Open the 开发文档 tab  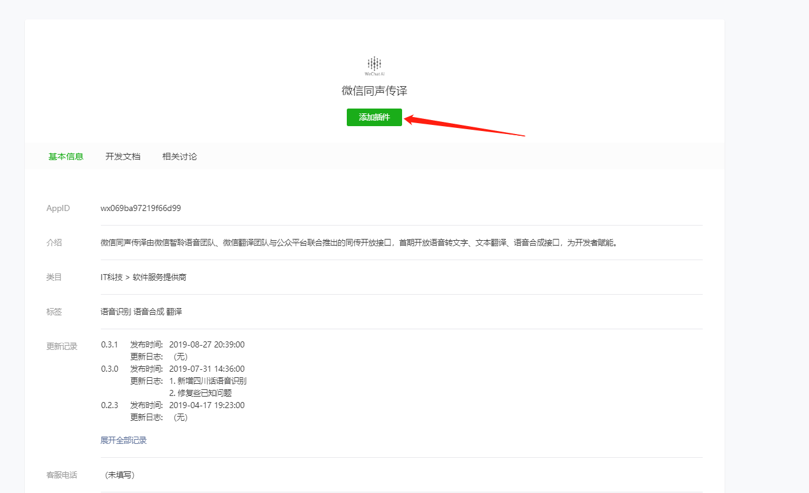(123, 156)
